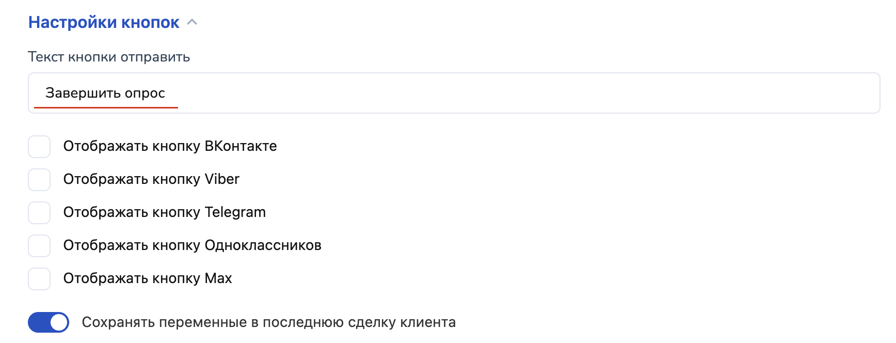Image resolution: width=896 pixels, height=343 pixels.
Task: Click the word Viber in its checkbox label
Action: tap(222, 179)
